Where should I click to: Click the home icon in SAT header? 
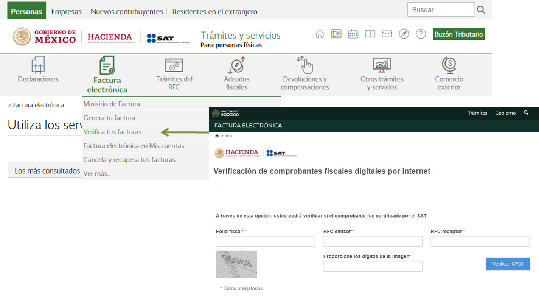[x=320, y=34]
